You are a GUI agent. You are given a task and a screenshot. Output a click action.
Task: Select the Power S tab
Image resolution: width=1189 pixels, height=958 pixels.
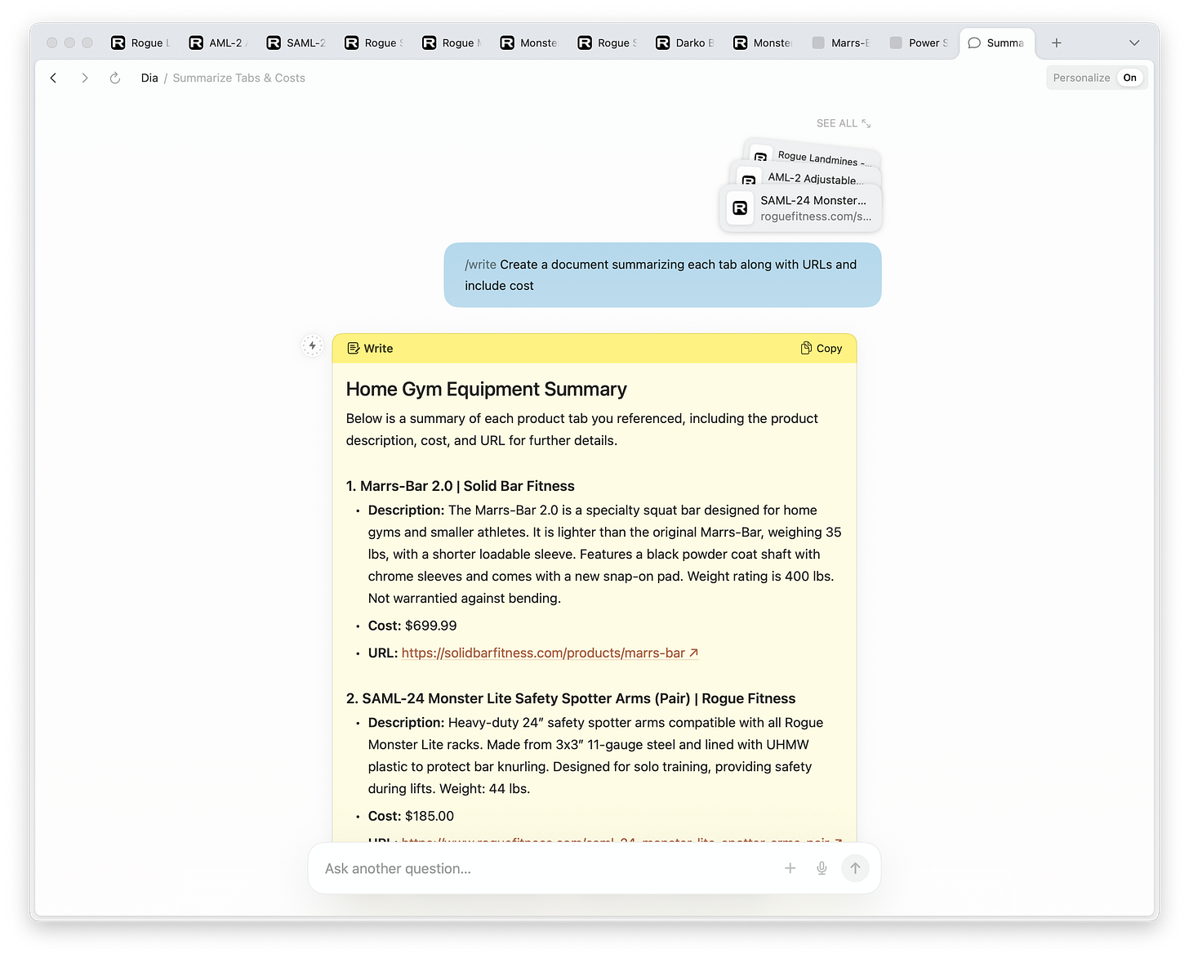point(918,42)
